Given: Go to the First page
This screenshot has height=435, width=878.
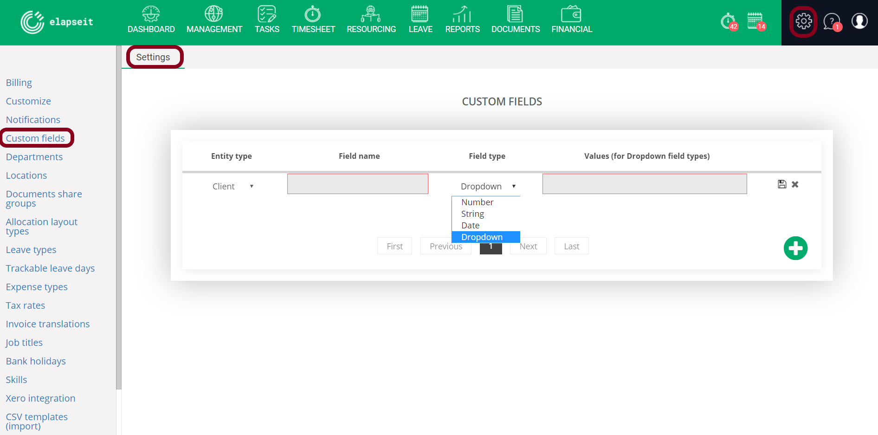Looking at the screenshot, I should [394, 246].
